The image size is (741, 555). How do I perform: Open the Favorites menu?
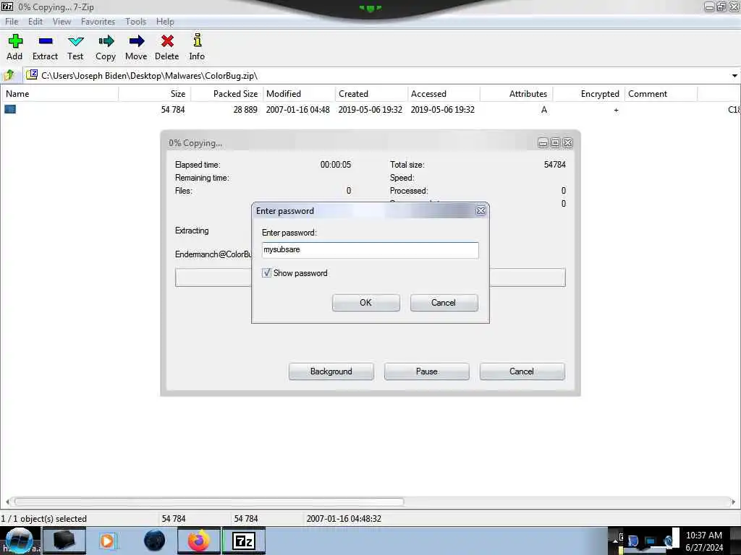click(98, 22)
